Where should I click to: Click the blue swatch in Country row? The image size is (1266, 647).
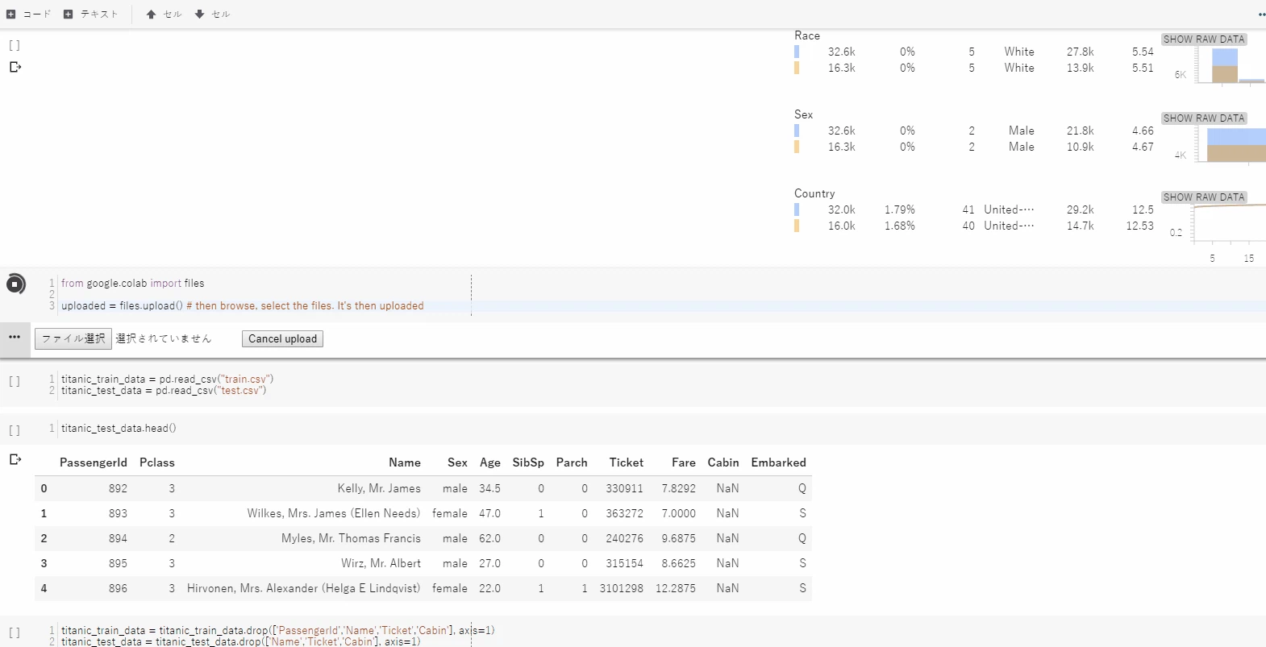click(x=797, y=209)
